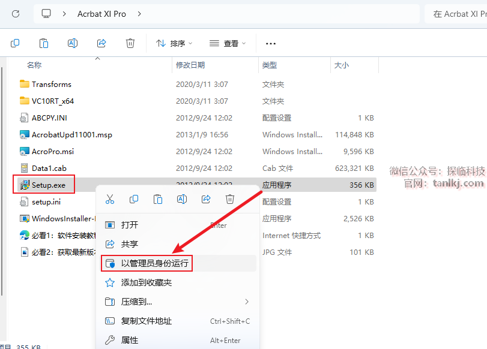Select the AcroPro.msi file

[52, 152]
